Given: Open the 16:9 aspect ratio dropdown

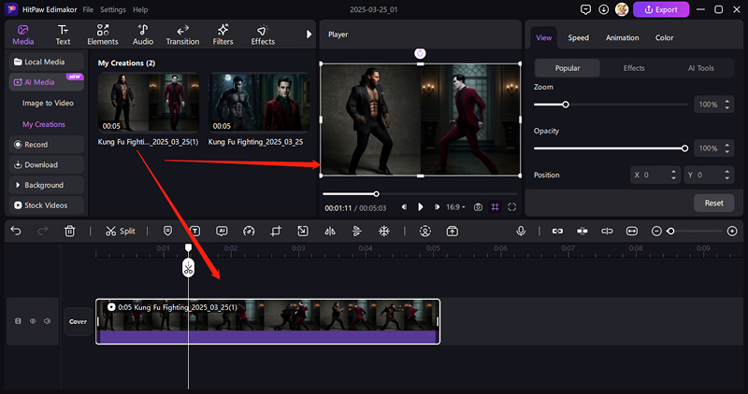Looking at the screenshot, I should pyautogui.click(x=455, y=206).
